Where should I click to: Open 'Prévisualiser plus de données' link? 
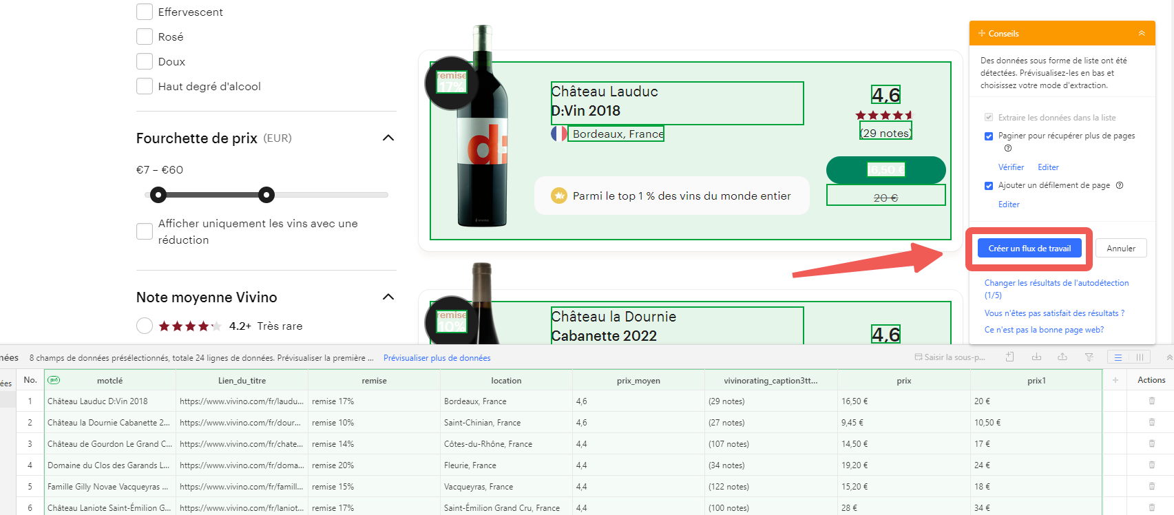click(437, 358)
